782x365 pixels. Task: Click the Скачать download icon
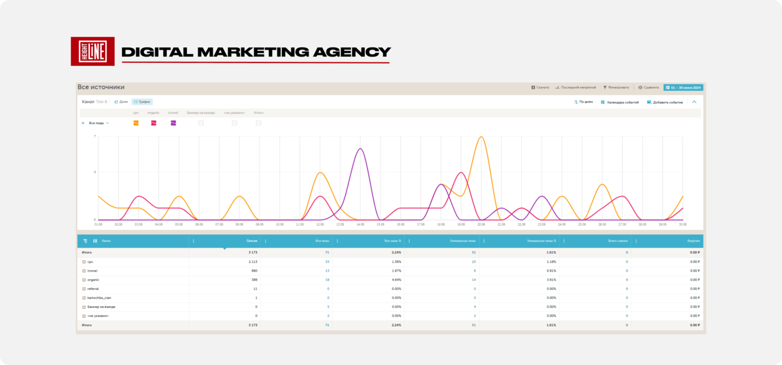tap(533, 87)
